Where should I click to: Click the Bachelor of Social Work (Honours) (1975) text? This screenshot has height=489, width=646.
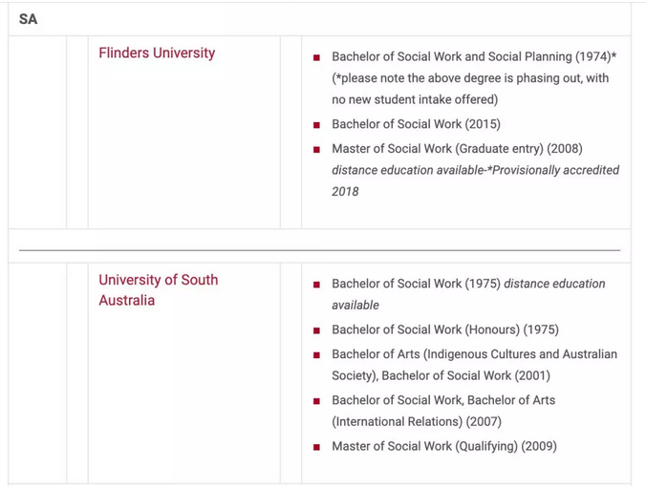[x=444, y=330]
